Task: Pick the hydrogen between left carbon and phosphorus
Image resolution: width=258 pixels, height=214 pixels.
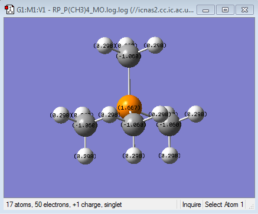Action: [109, 114]
